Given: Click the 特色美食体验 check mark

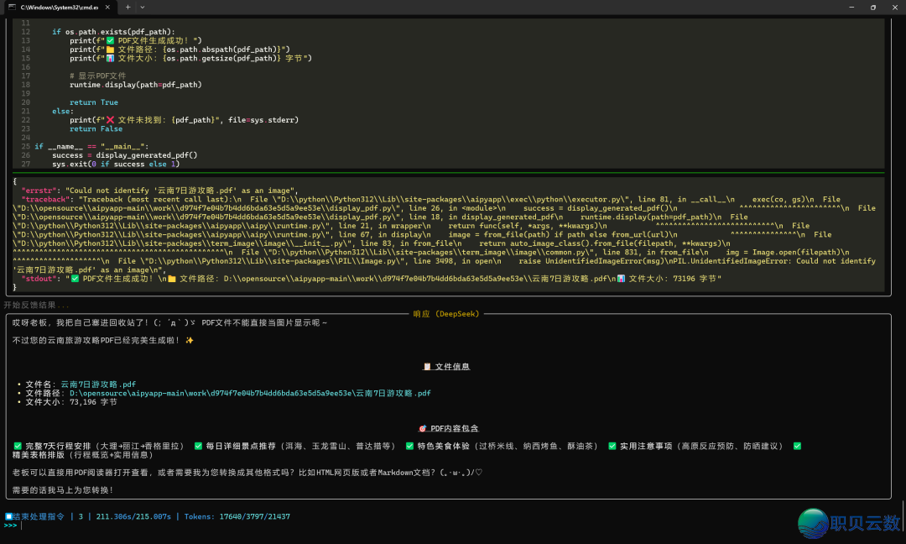Looking at the screenshot, I should click(409, 446).
